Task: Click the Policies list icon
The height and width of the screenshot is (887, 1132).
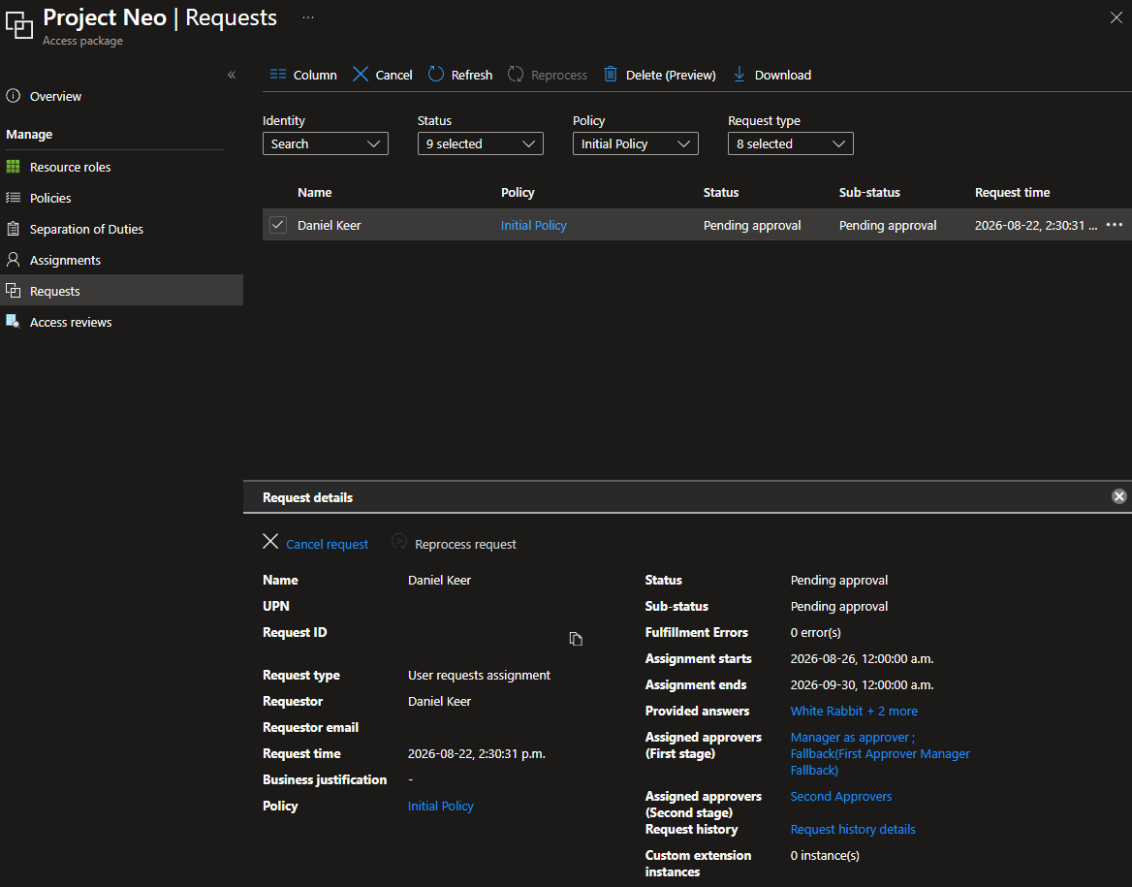Action: 13,197
